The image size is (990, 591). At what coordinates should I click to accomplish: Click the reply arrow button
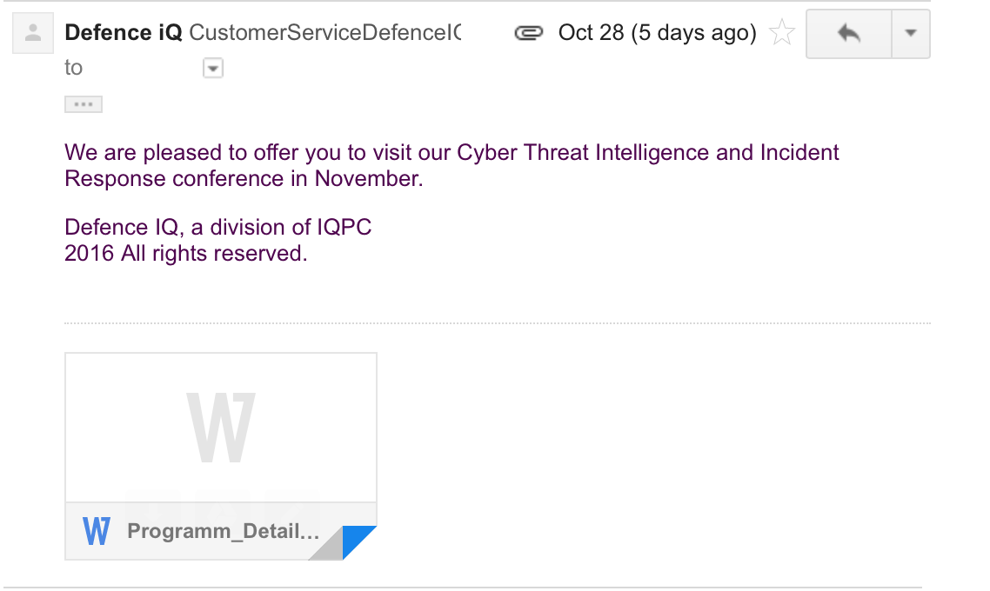click(849, 34)
